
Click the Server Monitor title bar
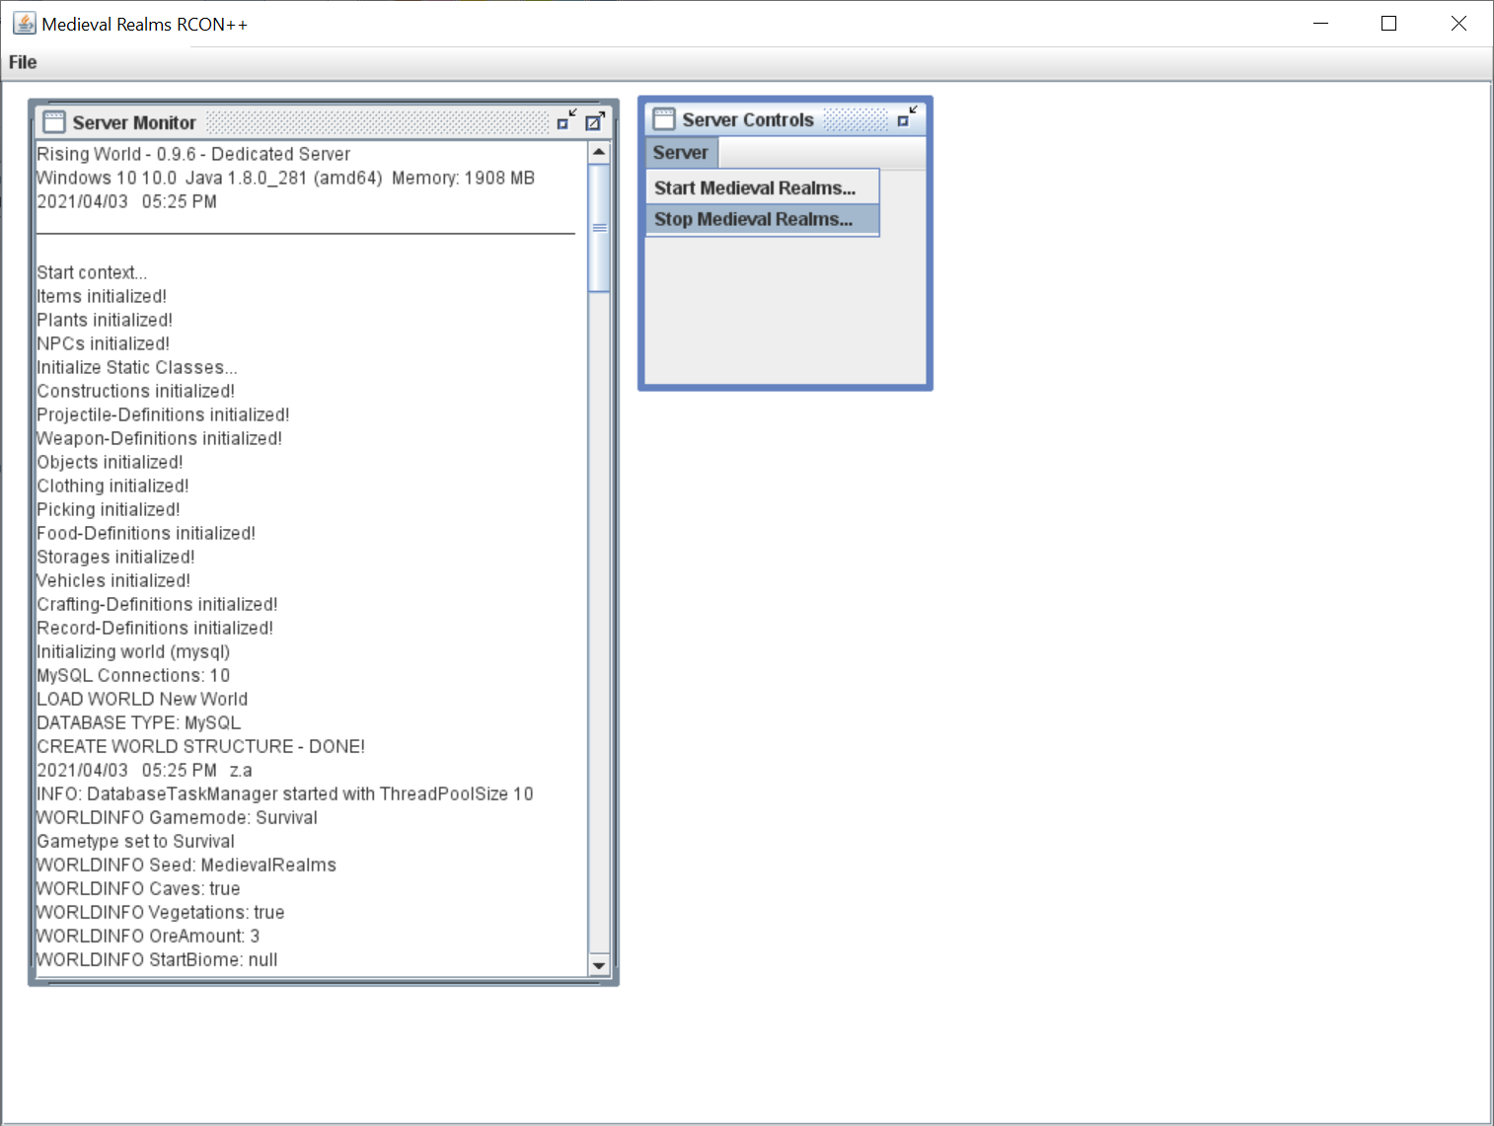(375, 122)
